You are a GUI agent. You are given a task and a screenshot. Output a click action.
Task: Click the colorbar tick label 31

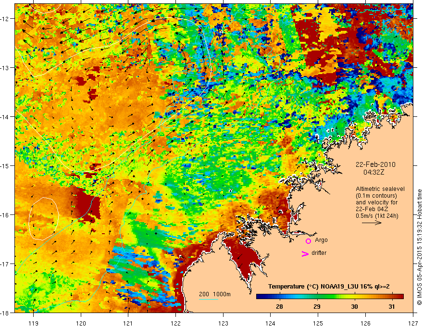click(x=392, y=306)
